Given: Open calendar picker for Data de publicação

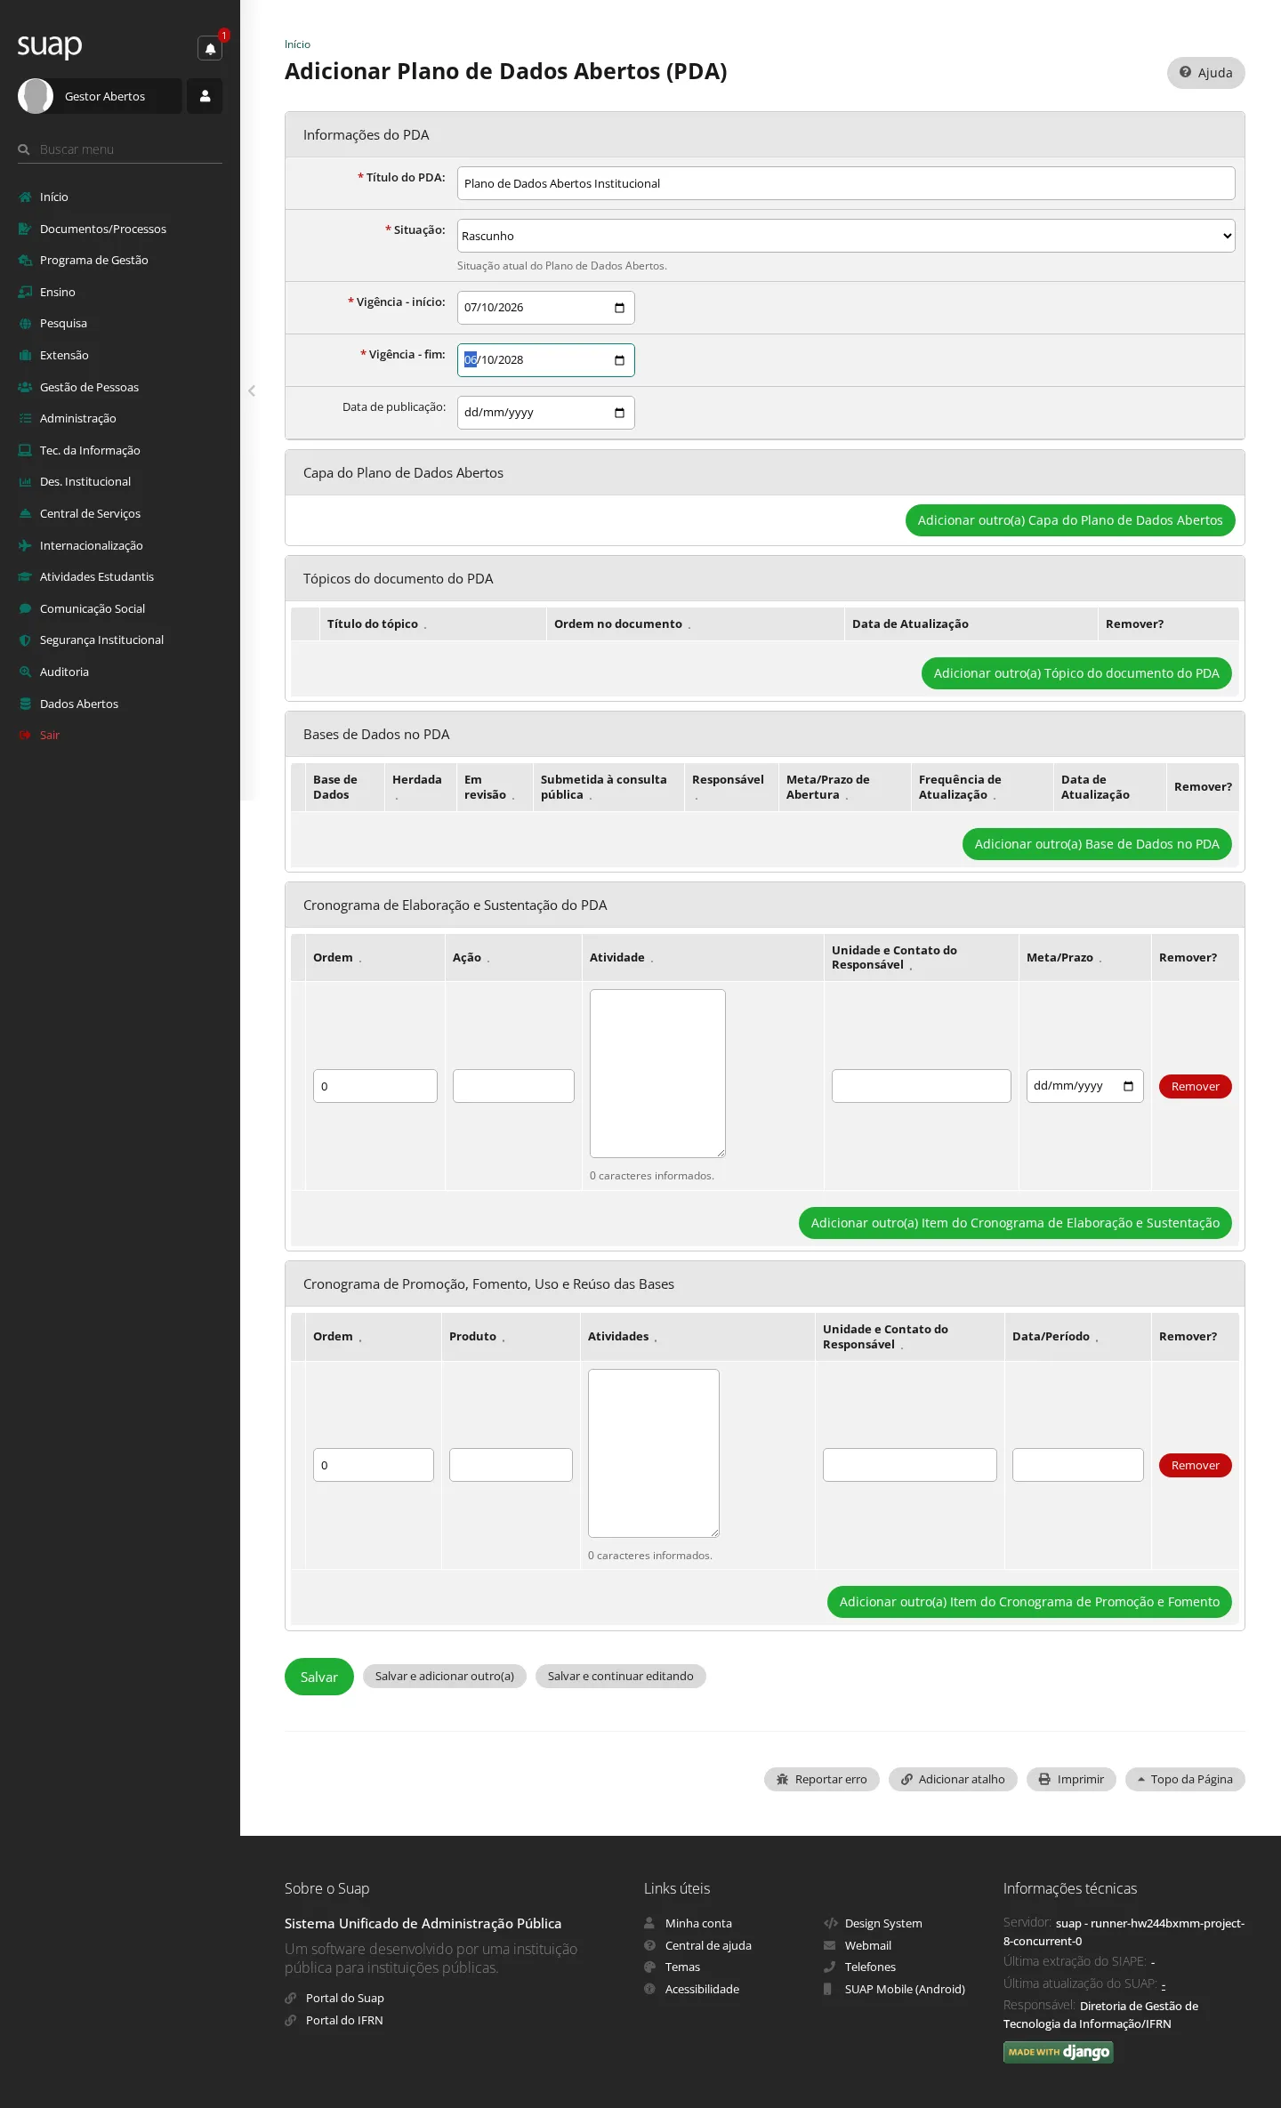Looking at the screenshot, I should 619,413.
